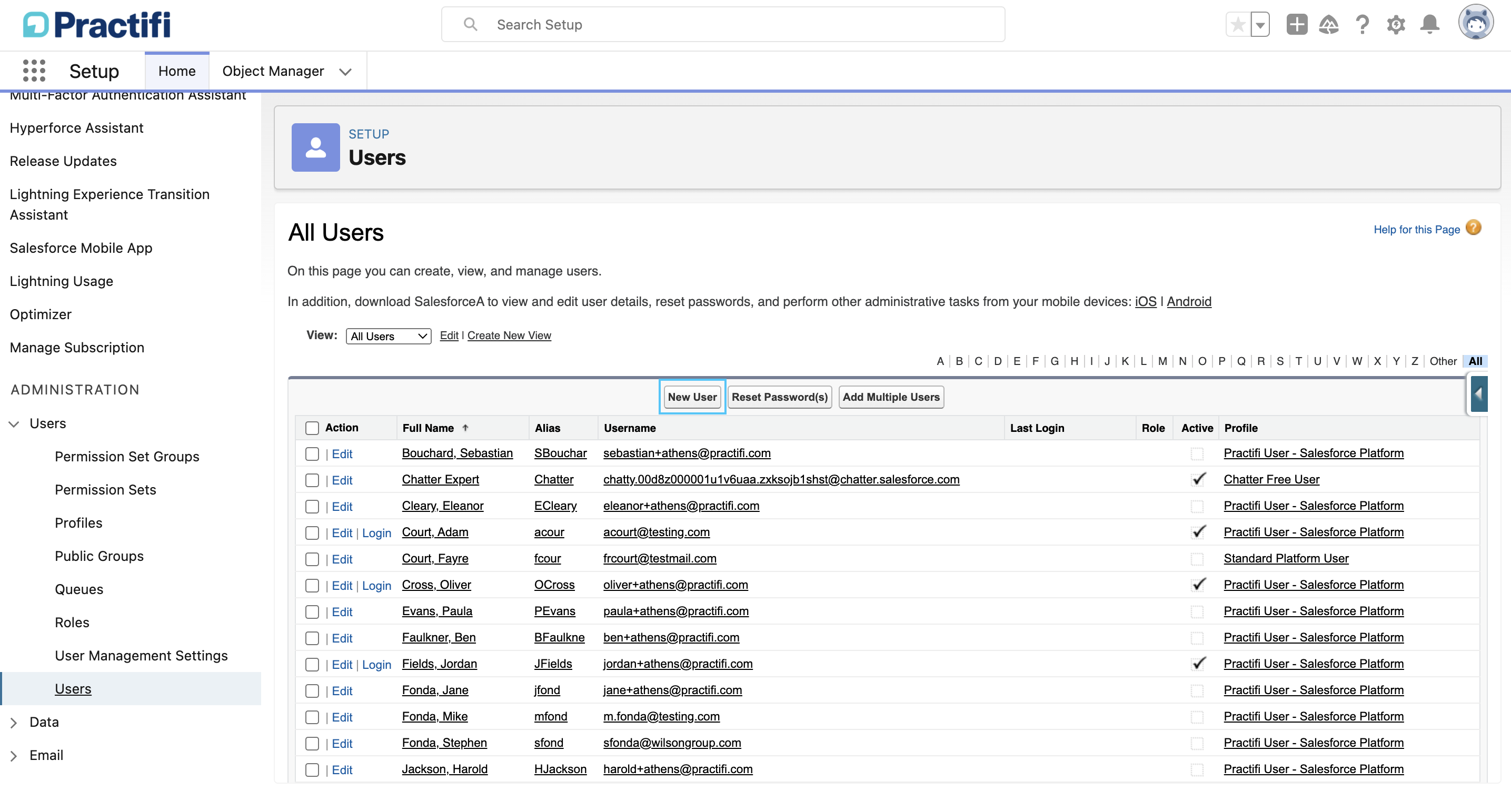The image size is (1511, 790).
Task: Open Help for this Page link
Action: [x=1417, y=230]
